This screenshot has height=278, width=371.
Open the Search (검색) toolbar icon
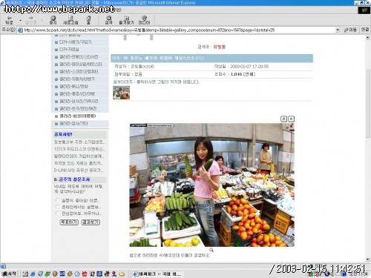(x=108, y=20)
